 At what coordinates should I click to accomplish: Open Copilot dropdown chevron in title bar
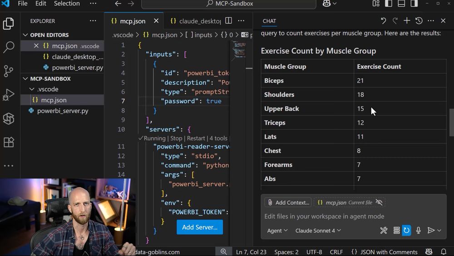tap(335, 4)
